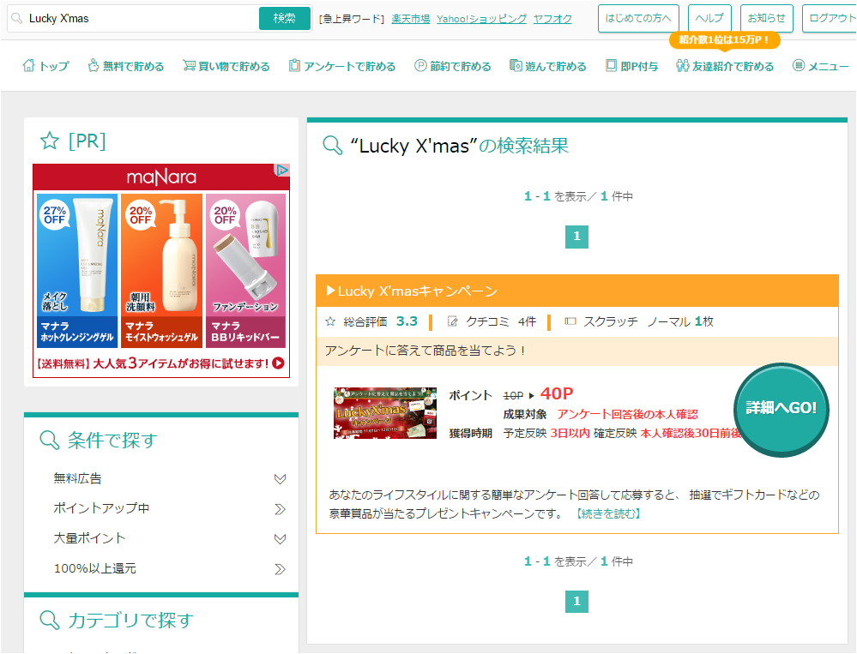Click the star icon next to [PR]
The image size is (857, 654).
click(50, 141)
